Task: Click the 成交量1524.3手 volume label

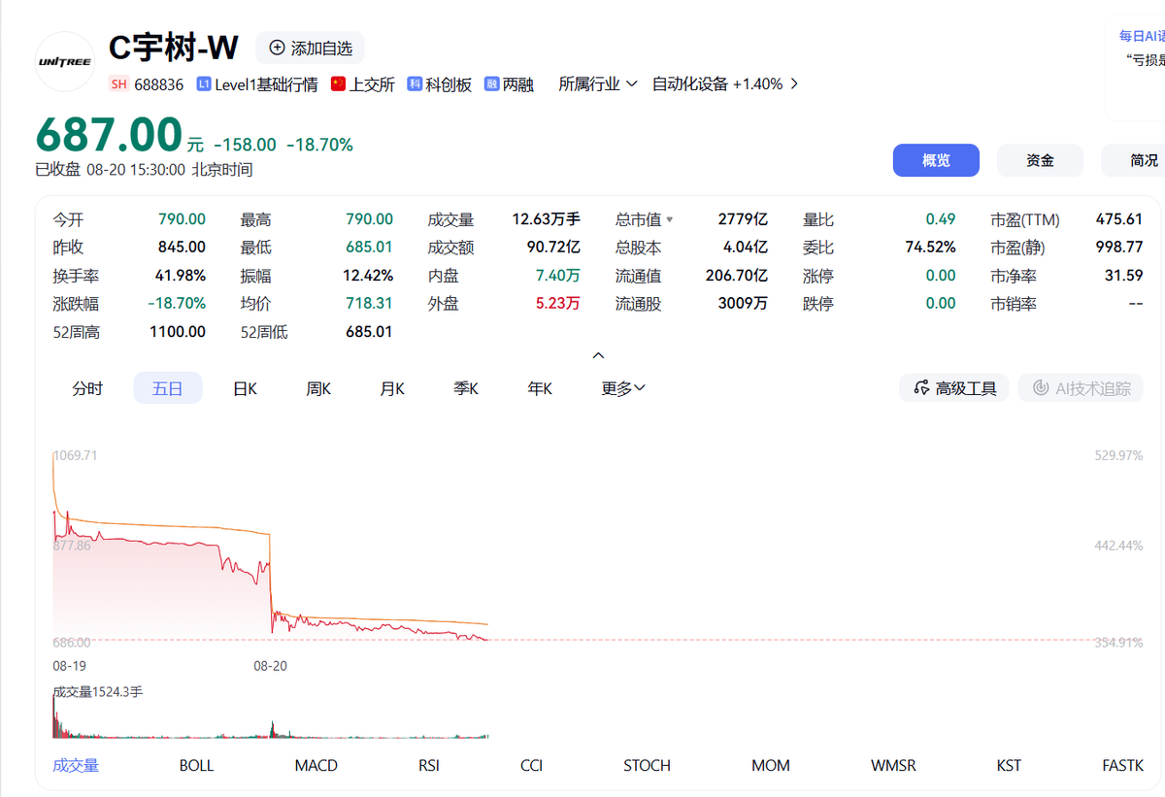Action: 98,692
